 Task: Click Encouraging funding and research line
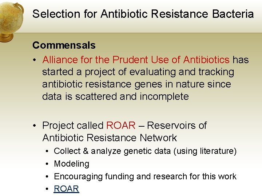pyautogui.click(x=145, y=176)
